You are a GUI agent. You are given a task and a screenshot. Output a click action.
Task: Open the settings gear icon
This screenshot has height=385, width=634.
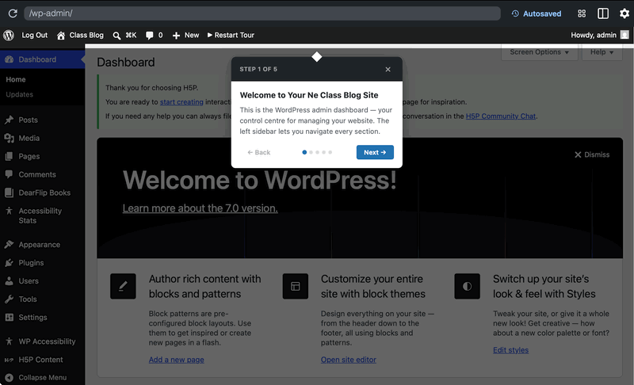(x=624, y=13)
